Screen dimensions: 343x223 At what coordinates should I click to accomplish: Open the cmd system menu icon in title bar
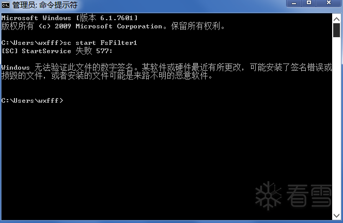6,5
